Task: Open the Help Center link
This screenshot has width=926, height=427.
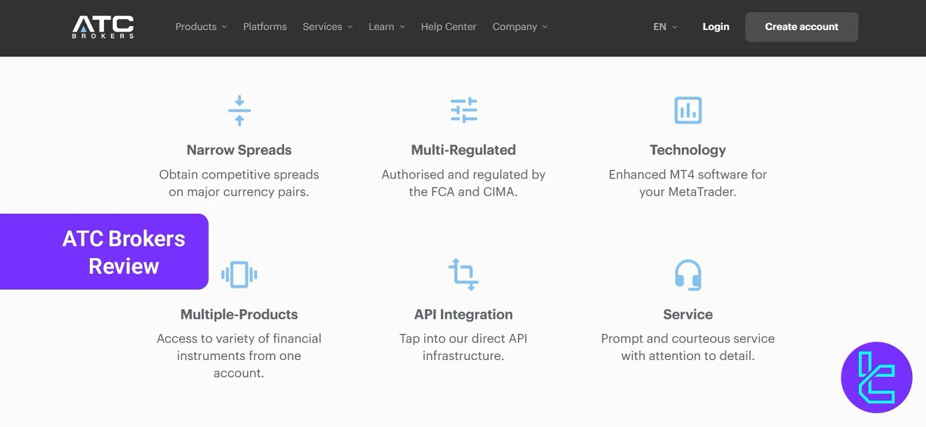Action: tap(449, 27)
